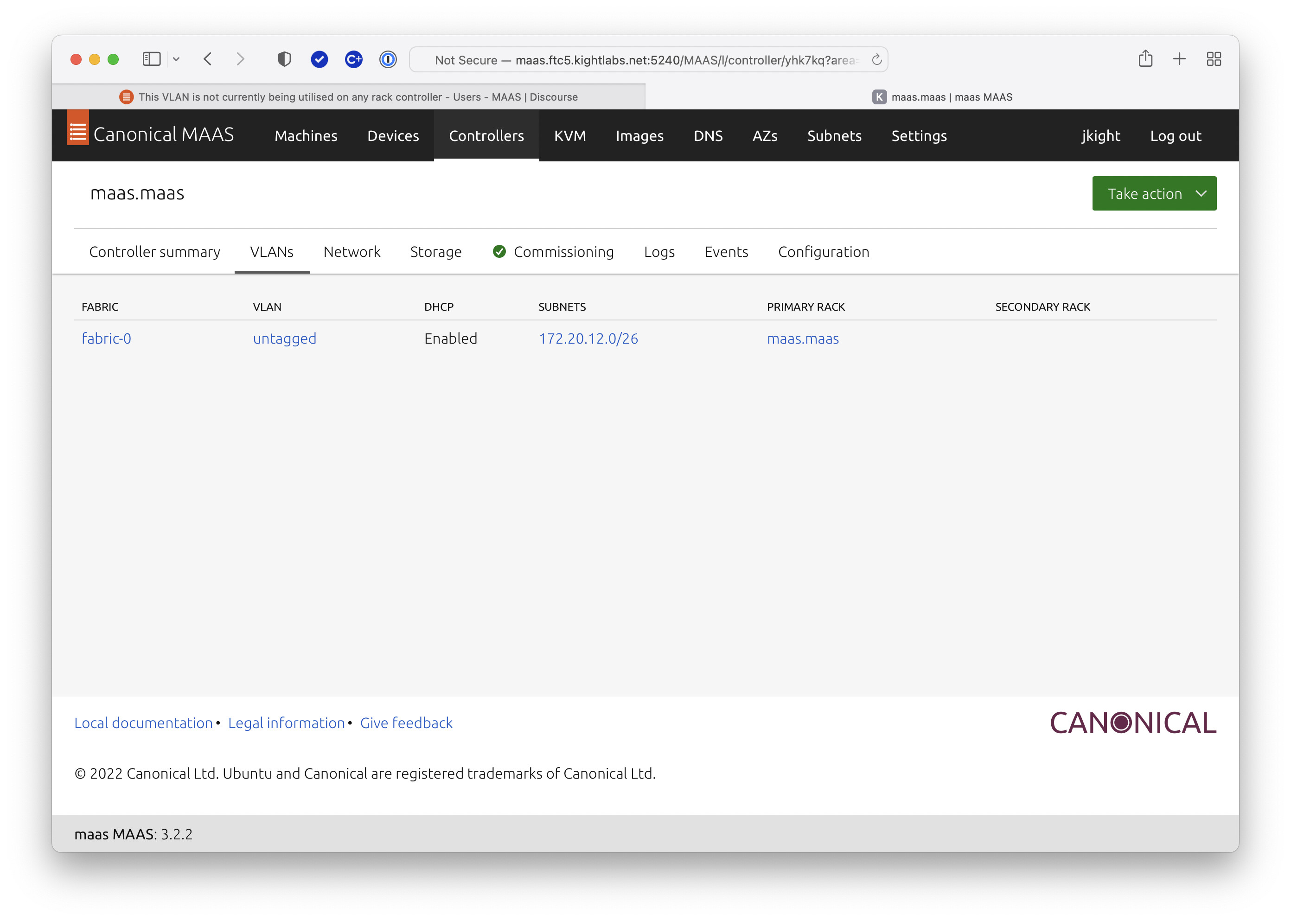Add a new tab with plus icon

click(1179, 59)
